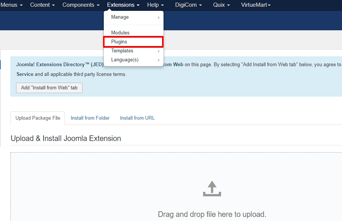Switch to Install from URL tab
This screenshot has width=342, height=221.
[x=137, y=118]
